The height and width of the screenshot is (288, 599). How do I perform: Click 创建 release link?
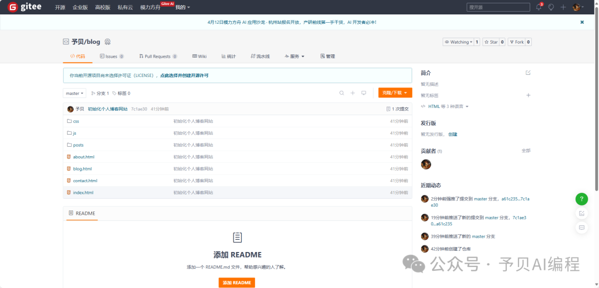[x=453, y=134]
